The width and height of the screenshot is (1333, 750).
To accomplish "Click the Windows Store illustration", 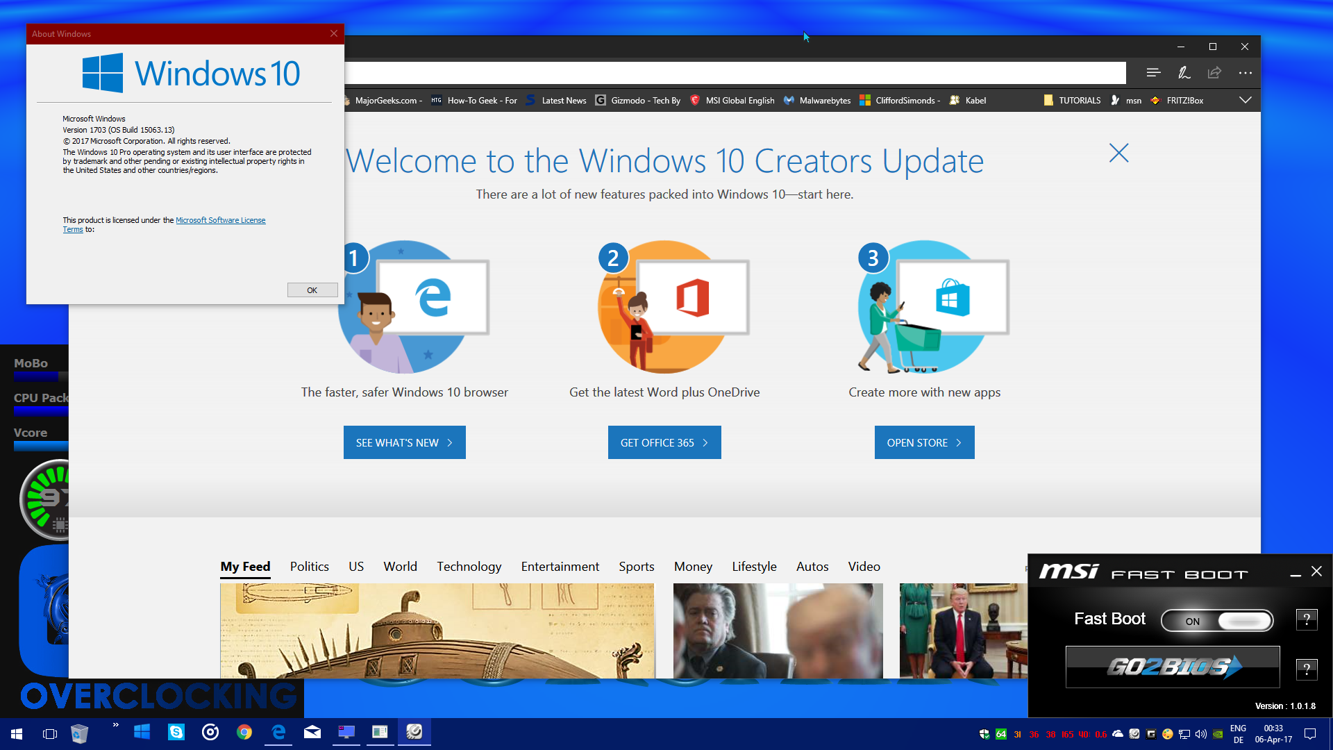I will pyautogui.click(x=932, y=307).
